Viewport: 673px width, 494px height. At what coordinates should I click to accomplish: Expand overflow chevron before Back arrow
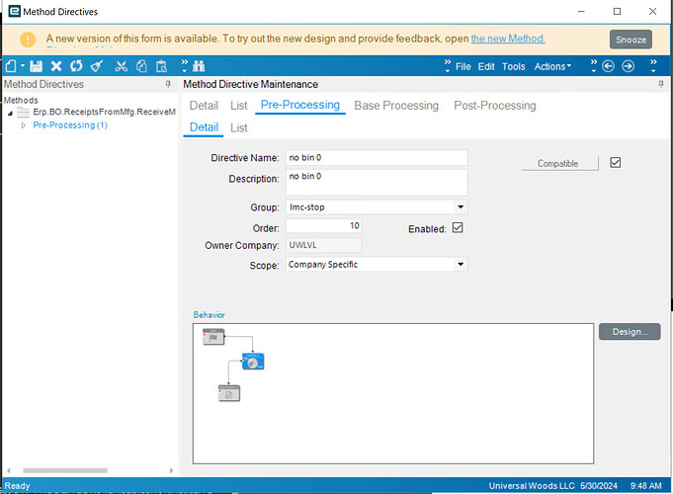(594, 66)
